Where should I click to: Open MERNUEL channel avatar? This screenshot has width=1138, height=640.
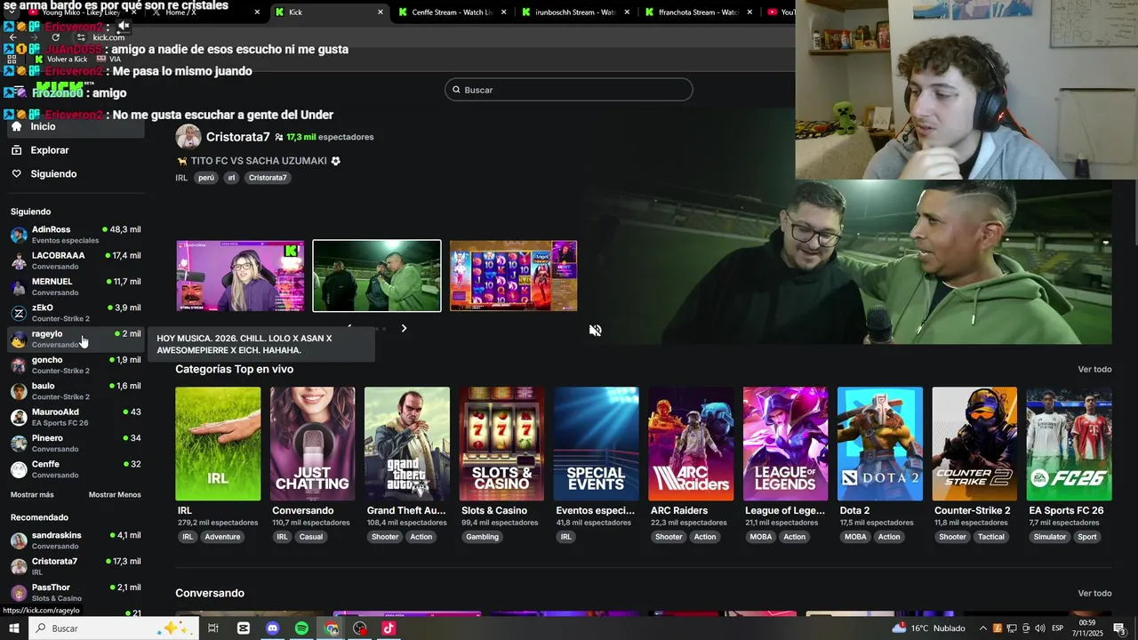[19, 287]
